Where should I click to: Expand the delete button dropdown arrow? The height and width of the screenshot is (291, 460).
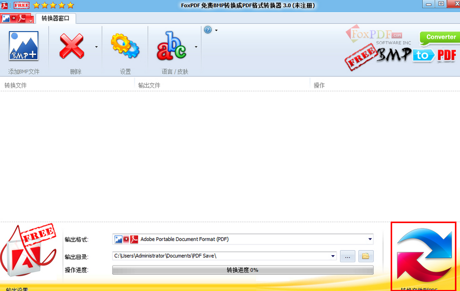pyautogui.click(x=96, y=46)
